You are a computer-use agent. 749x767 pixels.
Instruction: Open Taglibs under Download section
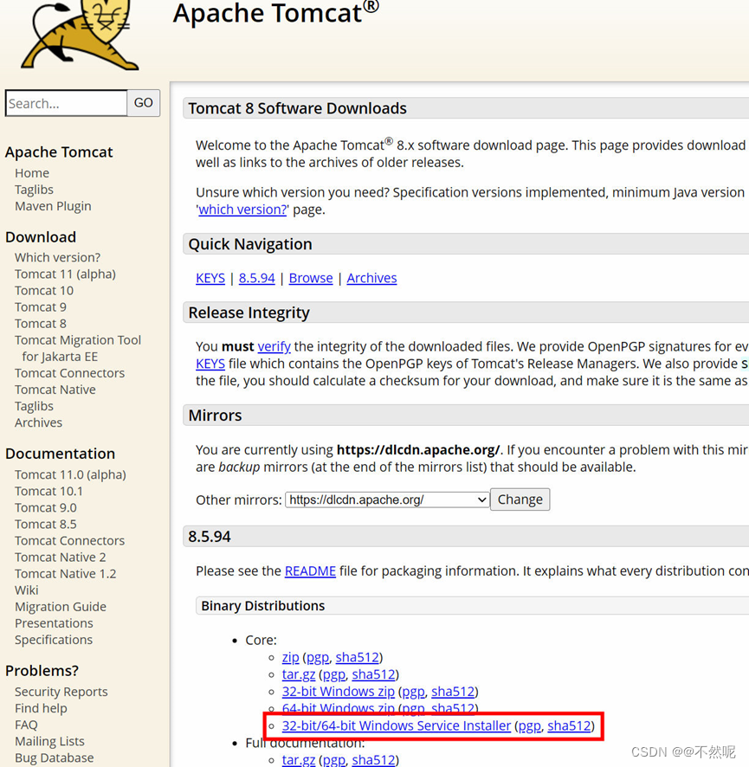click(34, 407)
